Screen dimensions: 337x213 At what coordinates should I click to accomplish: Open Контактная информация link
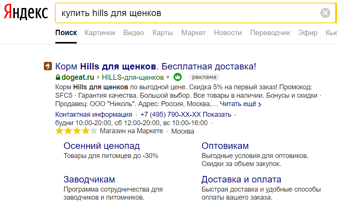94,115
